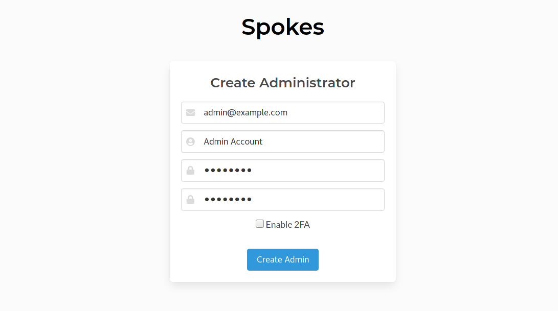Submit with the Create Admin button
558x311 pixels.
(282, 259)
